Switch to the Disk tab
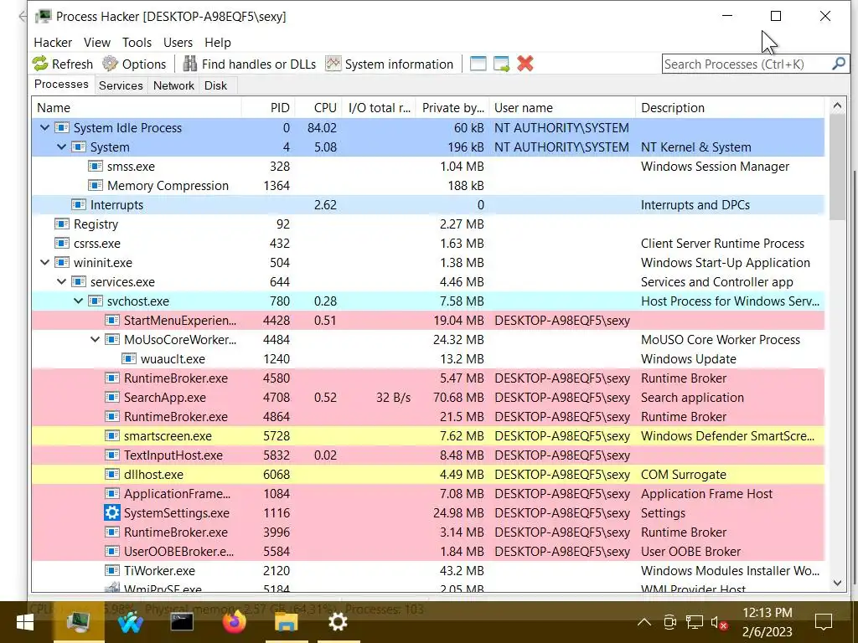The height and width of the screenshot is (643, 858). click(215, 86)
